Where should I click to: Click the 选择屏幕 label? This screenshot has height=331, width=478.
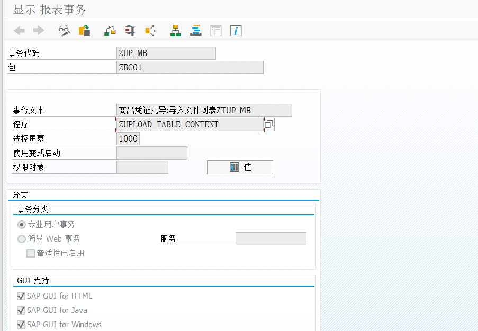pos(29,139)
